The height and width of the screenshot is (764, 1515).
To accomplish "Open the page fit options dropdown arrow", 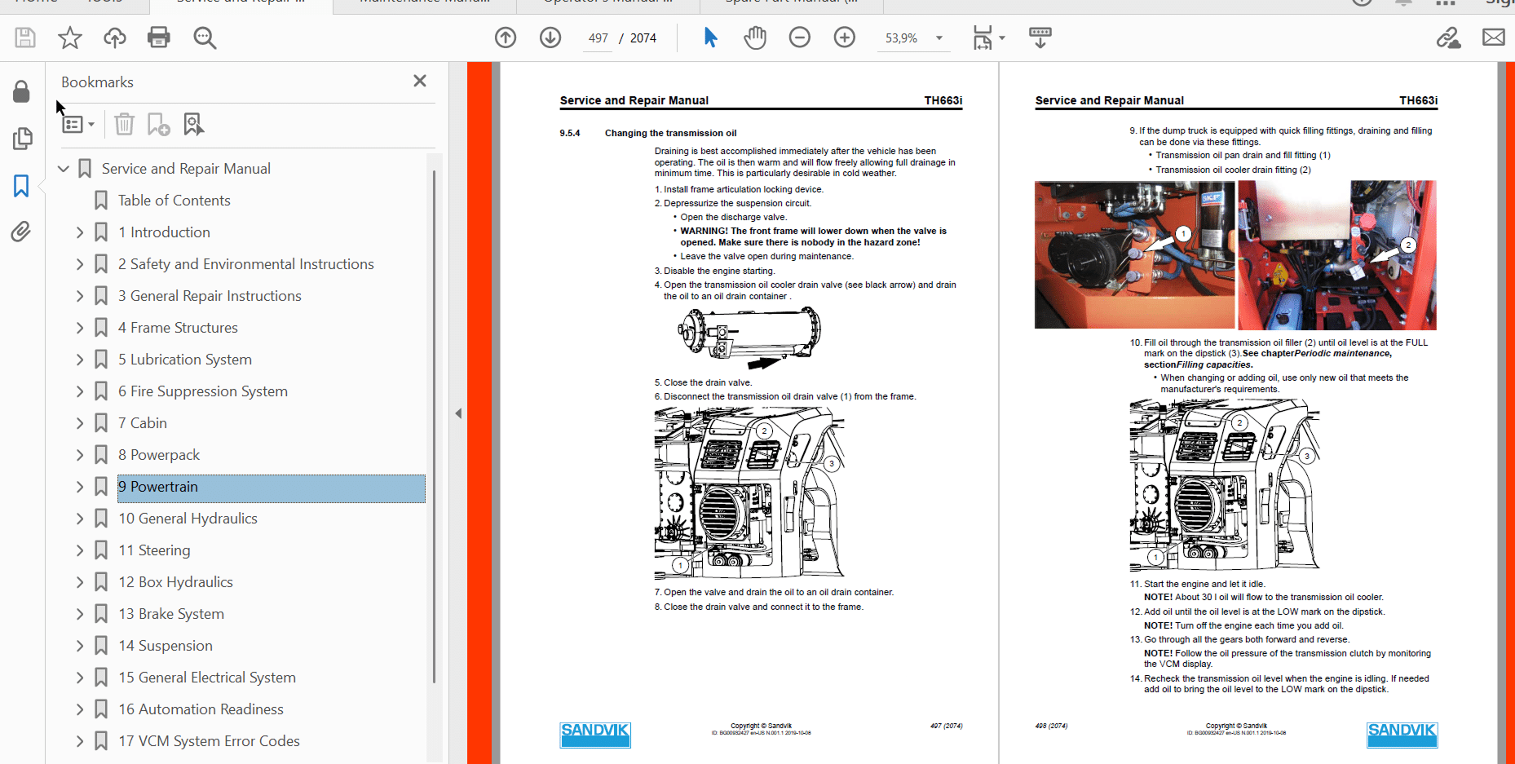I will (x=1002, y=38).
